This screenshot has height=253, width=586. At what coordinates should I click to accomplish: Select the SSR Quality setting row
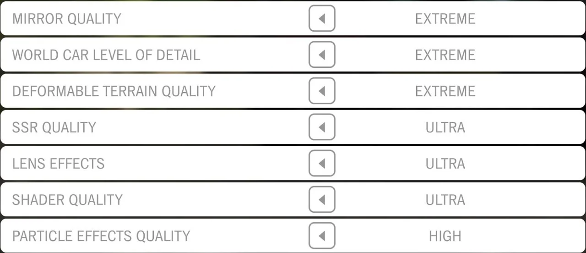point(293,127)
